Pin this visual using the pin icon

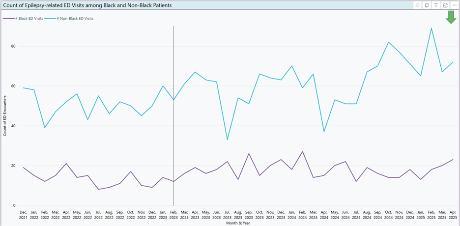click(x=418, y=5)
